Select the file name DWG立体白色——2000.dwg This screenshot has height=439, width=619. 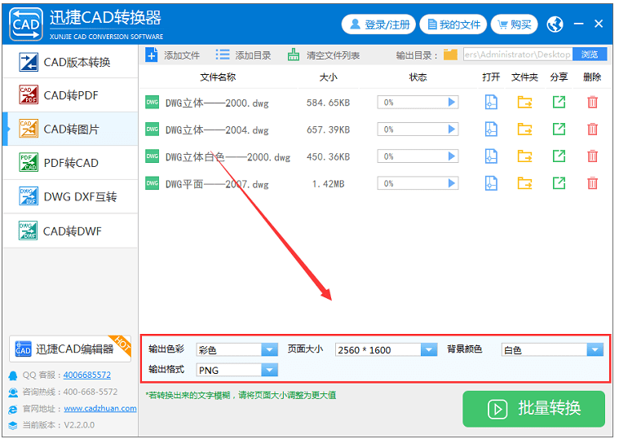pos(228,157)
